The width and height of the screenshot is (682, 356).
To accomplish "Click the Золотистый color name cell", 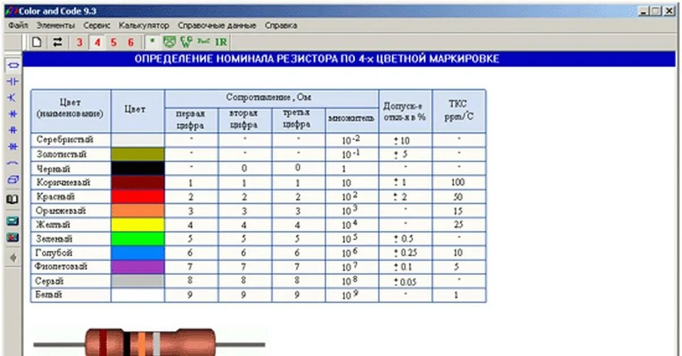I will (70, 154).
